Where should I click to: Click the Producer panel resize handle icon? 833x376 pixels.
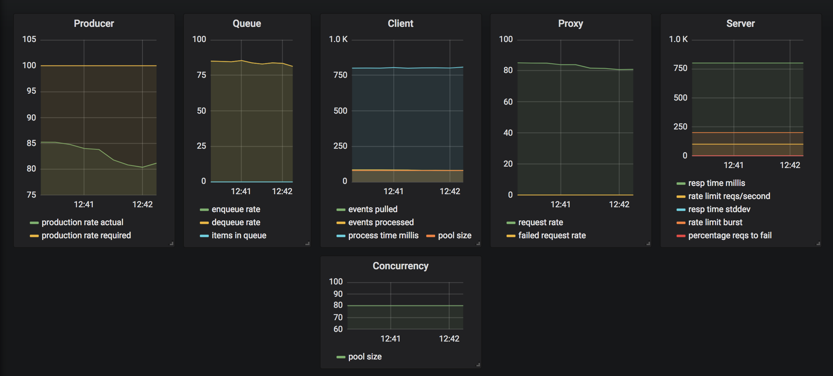tap(171, 243)
